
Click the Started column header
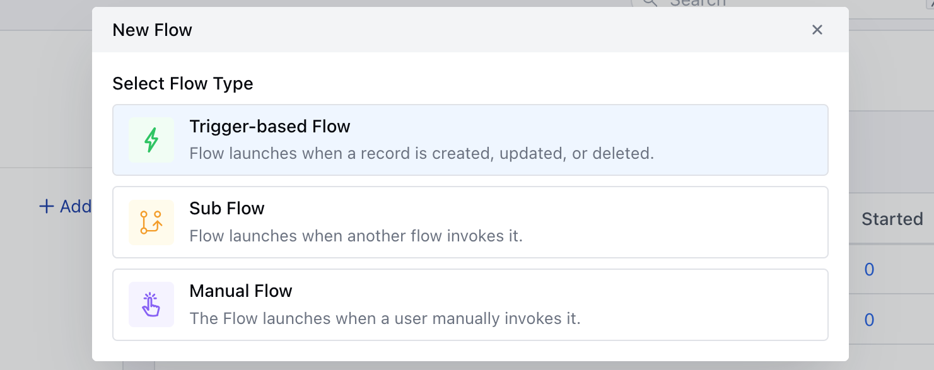tap(892, 219)
